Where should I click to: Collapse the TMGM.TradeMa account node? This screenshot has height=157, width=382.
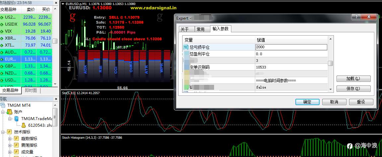point(10,119)
